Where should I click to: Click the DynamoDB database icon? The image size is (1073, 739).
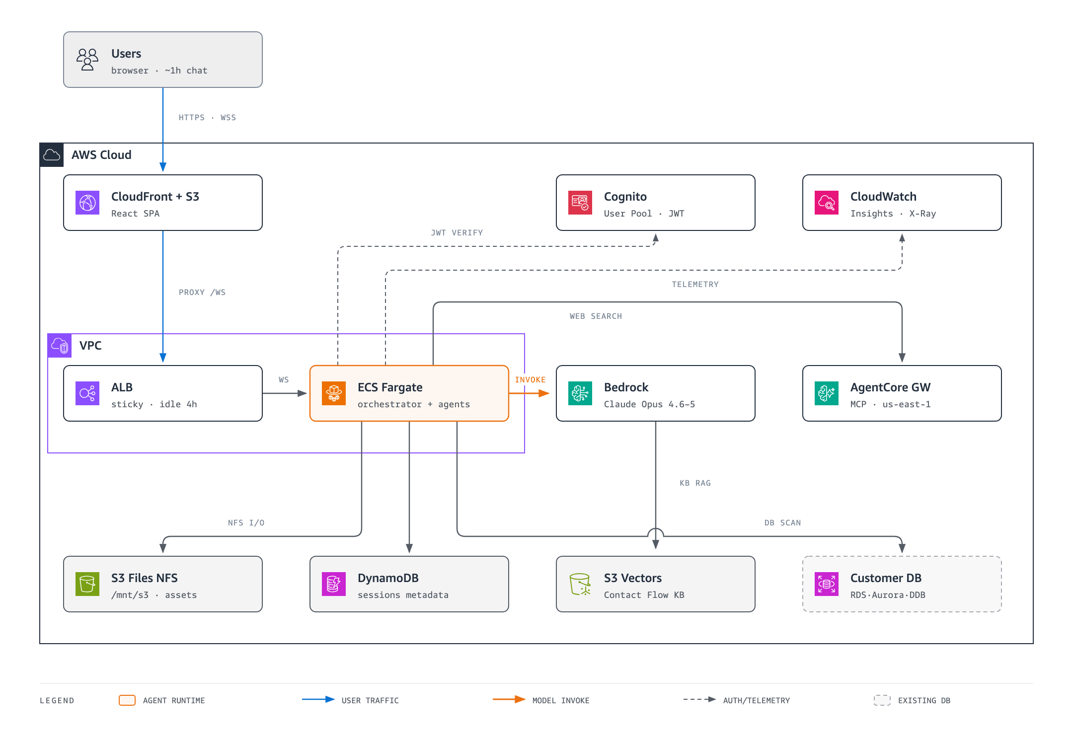[x=334, y=584]
